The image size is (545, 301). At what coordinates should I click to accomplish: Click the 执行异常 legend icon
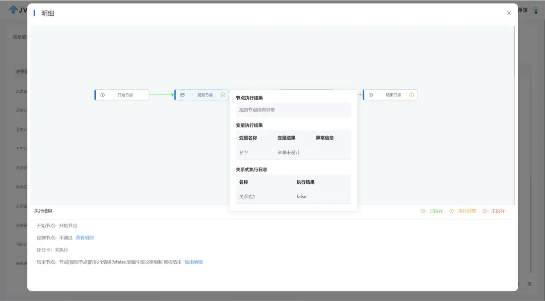click(452, 211)
